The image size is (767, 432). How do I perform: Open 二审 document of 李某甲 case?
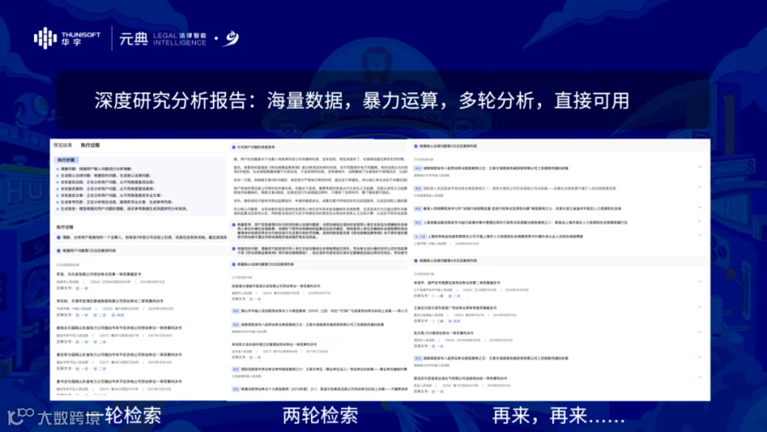pyautogui.click(x=454, y=296)
